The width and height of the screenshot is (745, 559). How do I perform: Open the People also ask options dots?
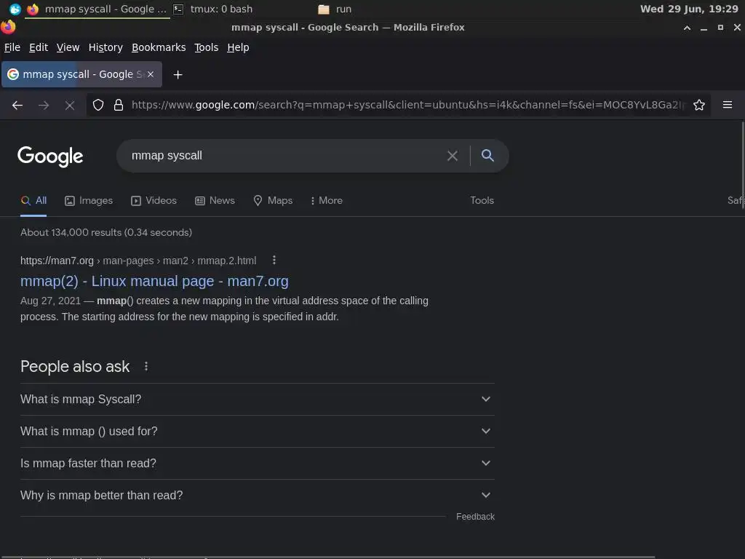click(x=146, y=367)
